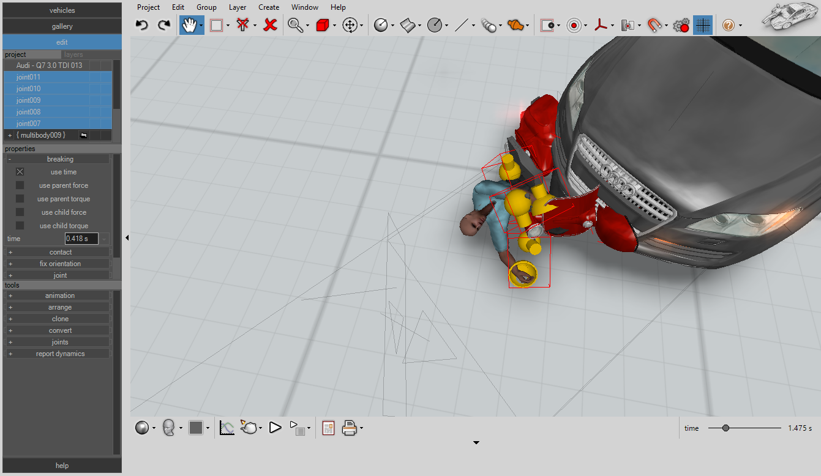The height and width of the screenshot is (476, 821).
Task: Click the time slider handle
Action: (x=725, y=428)
